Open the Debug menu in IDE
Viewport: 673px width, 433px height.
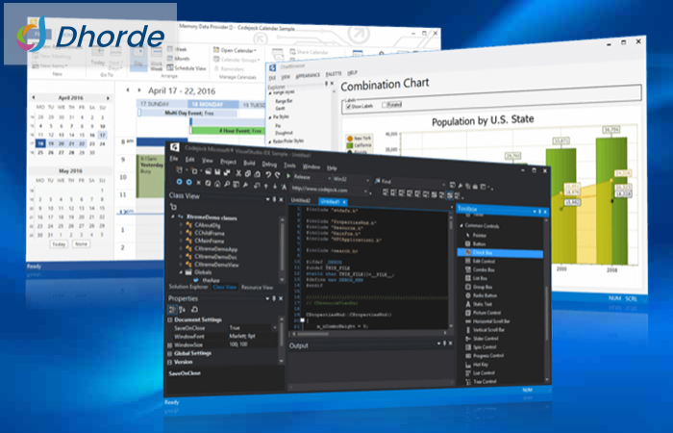269,165
